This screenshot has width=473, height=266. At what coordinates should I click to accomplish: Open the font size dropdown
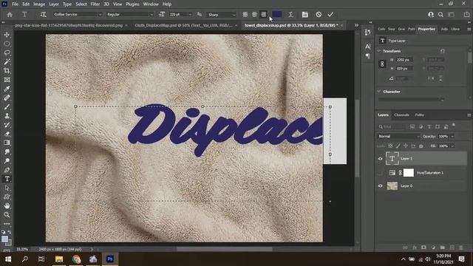tap(190, 15)
